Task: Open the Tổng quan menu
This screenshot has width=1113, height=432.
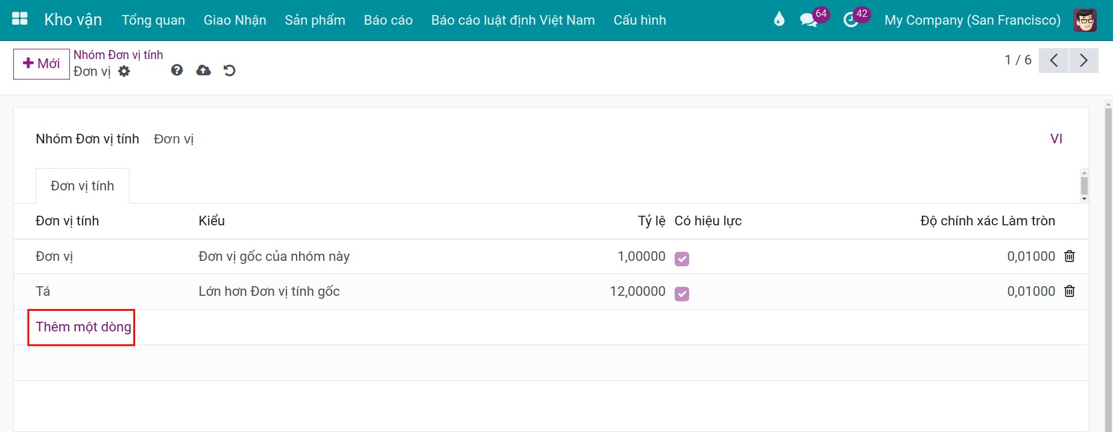Action: point(153,20)
